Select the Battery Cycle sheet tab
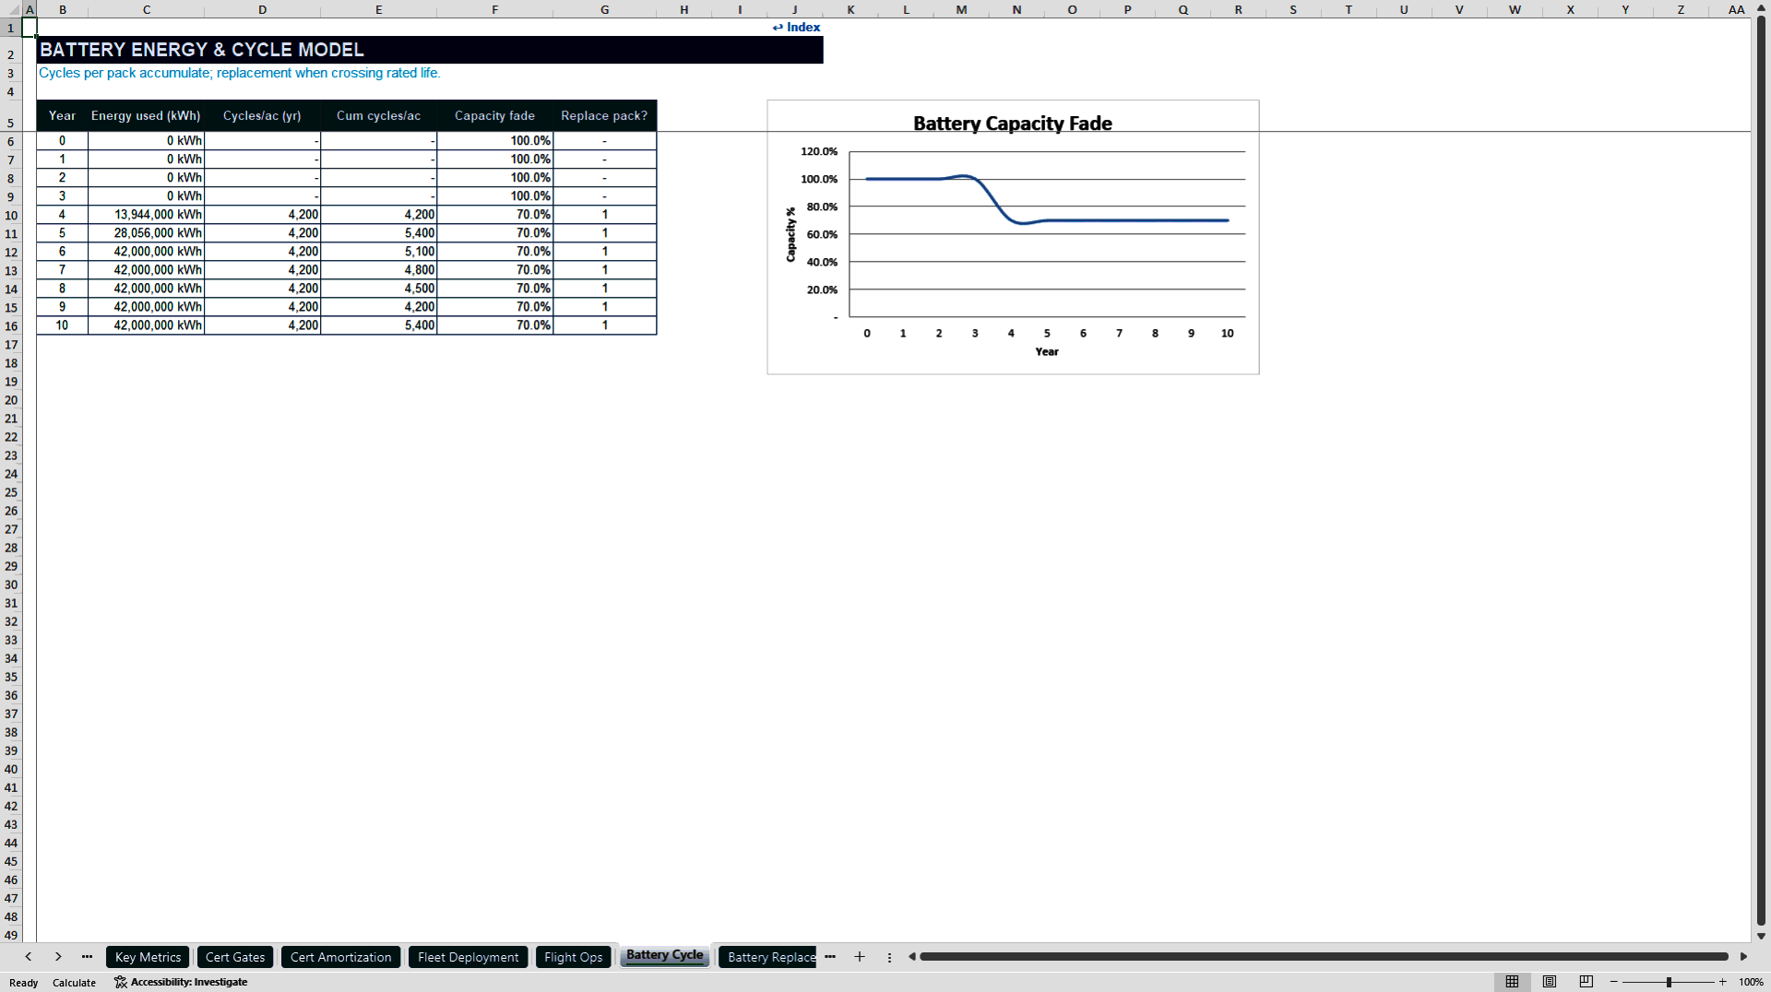This screenshot has width=1771, height=992. click(x=664, y=956)
